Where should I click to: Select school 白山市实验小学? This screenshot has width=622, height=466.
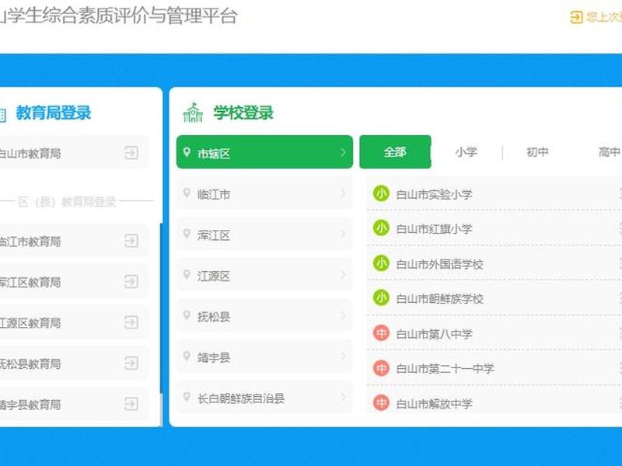click(x=494, y=193)
